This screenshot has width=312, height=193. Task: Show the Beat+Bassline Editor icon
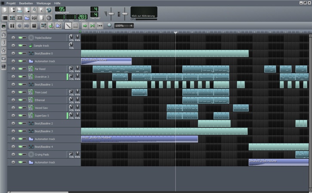(12, 18)
